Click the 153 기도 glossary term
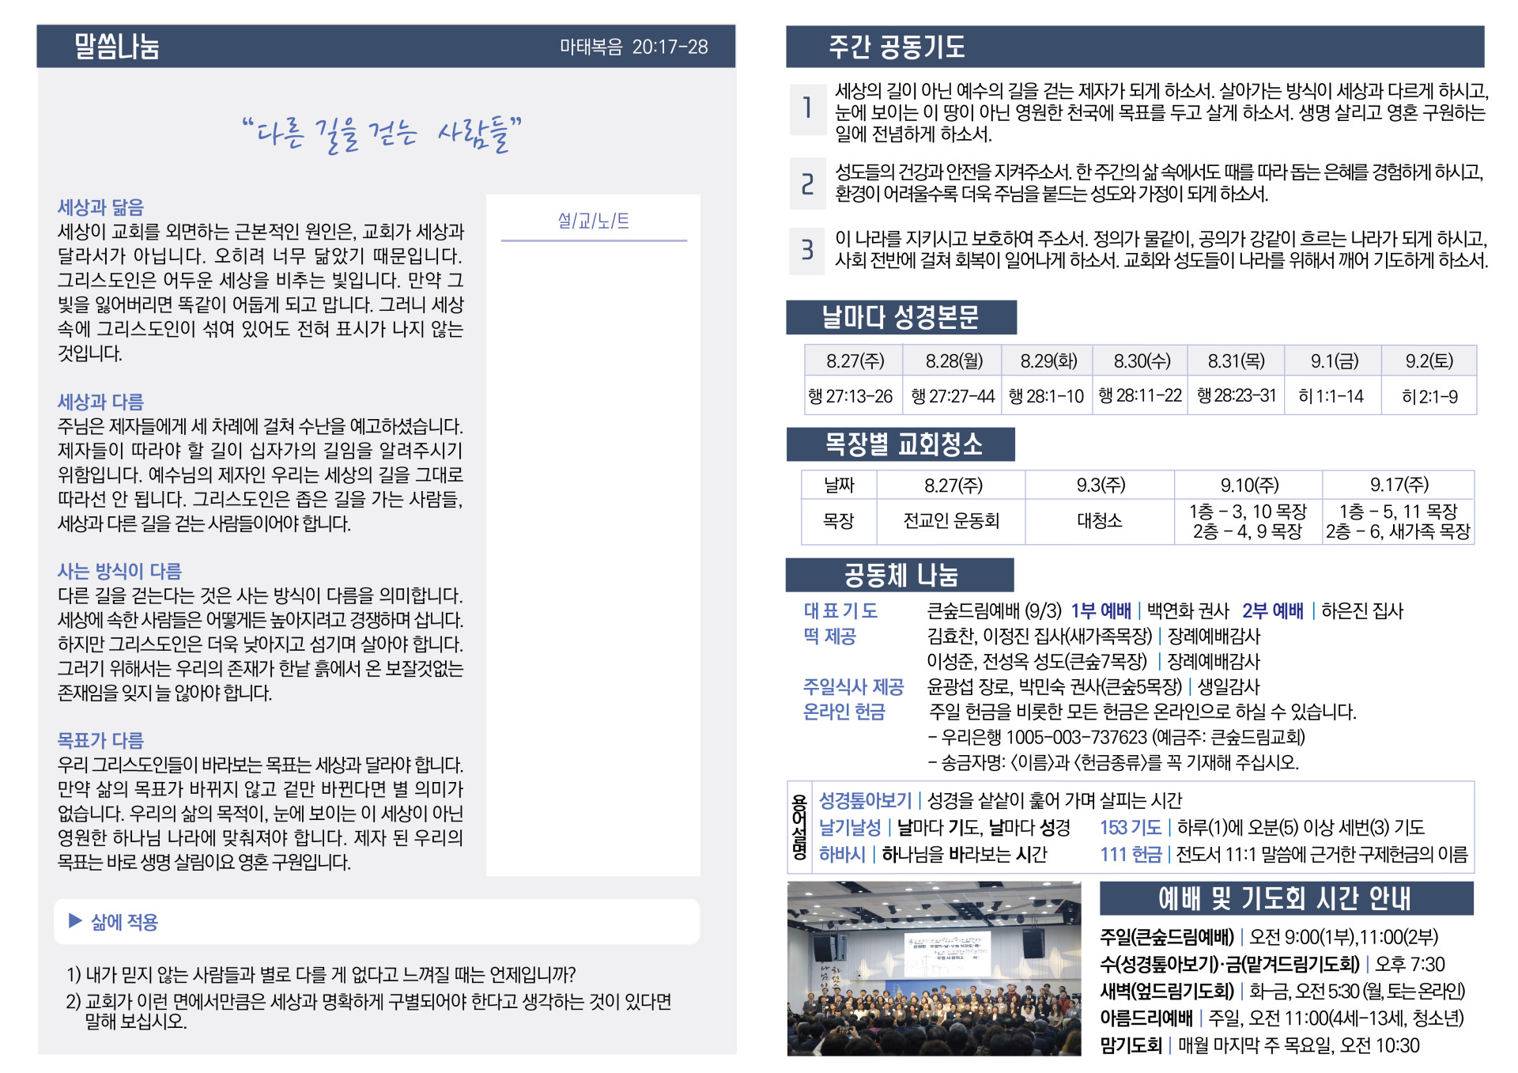 (x=1131, y=827)
